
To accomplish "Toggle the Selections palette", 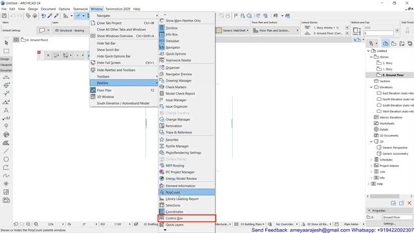I will [186, 205].
